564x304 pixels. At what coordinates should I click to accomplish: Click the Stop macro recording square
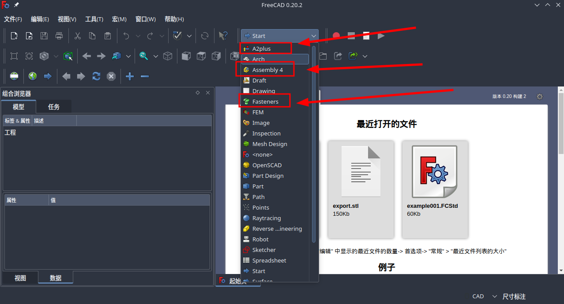351,36
